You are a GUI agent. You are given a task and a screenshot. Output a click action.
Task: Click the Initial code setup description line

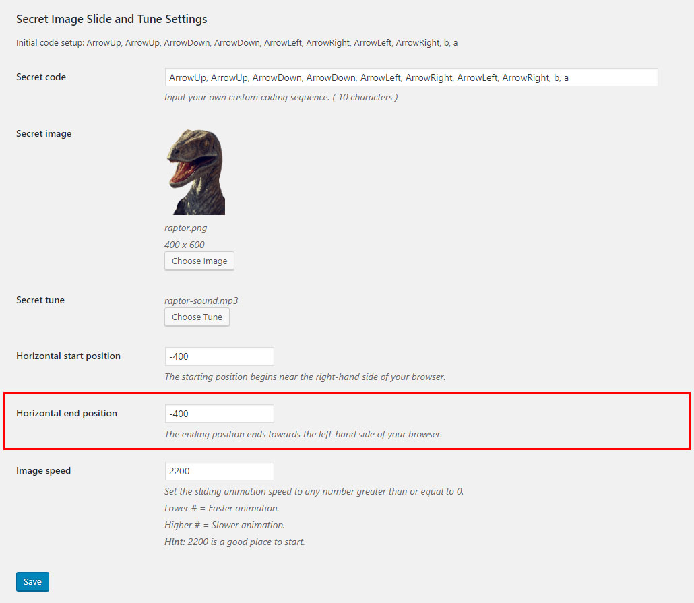tap(236, 43)
